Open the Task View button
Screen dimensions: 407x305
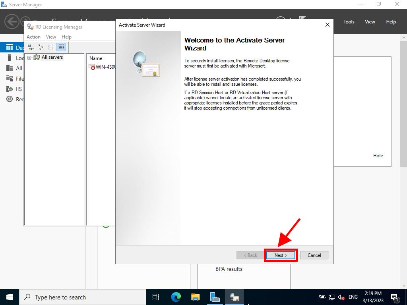(156, 297)
